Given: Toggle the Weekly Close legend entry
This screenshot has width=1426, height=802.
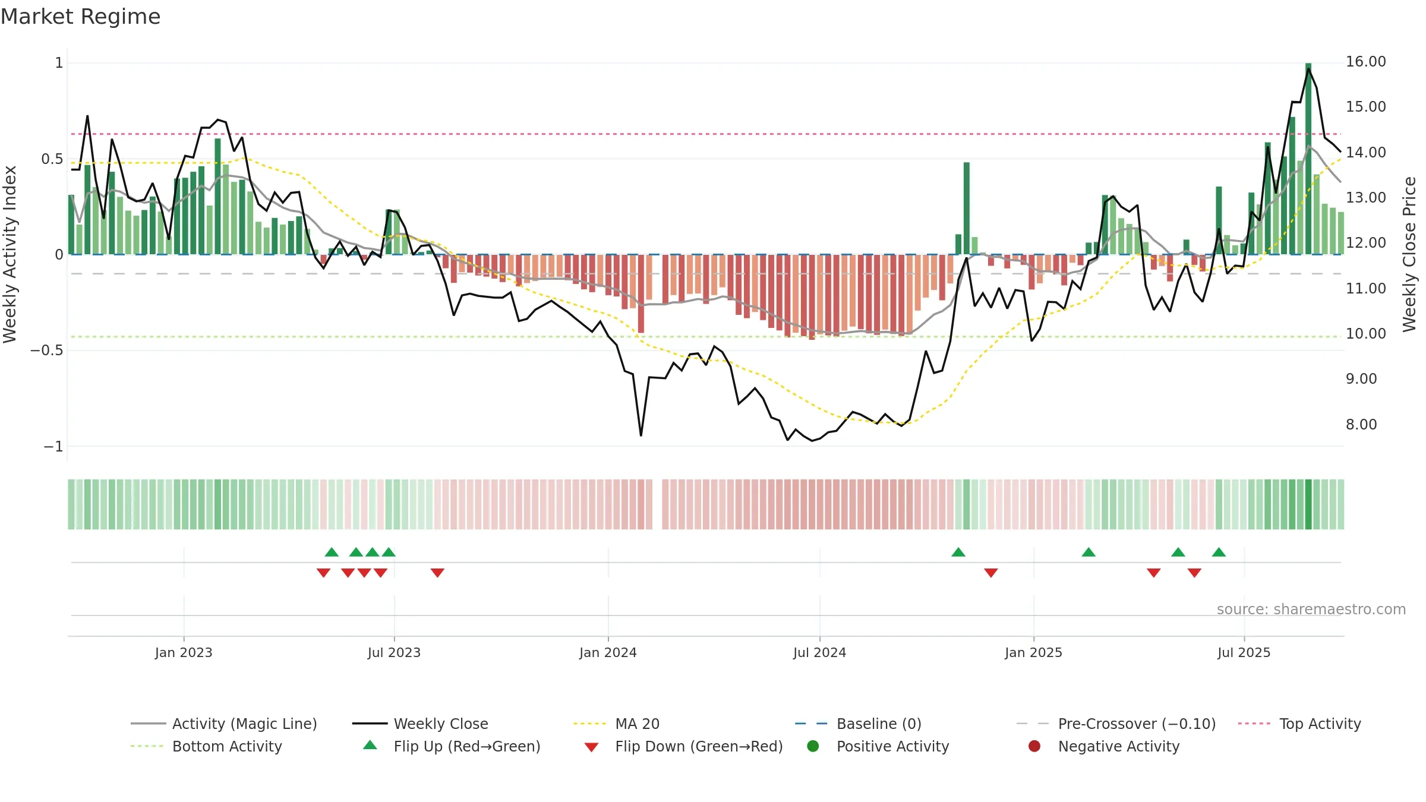Looking at the screenshot, I should tap(420, 724).
